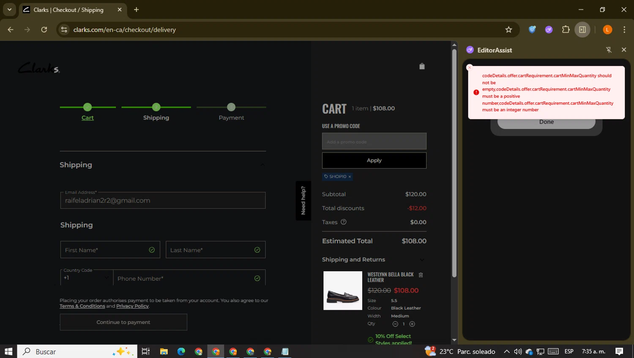Viewport: 634px width, 358px height.
Task: Open the Westlynn Bella shoe thumbnail
Action: click(342, 291)
